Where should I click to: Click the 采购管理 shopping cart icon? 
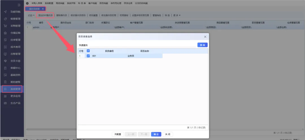click(x=5, y=26)
